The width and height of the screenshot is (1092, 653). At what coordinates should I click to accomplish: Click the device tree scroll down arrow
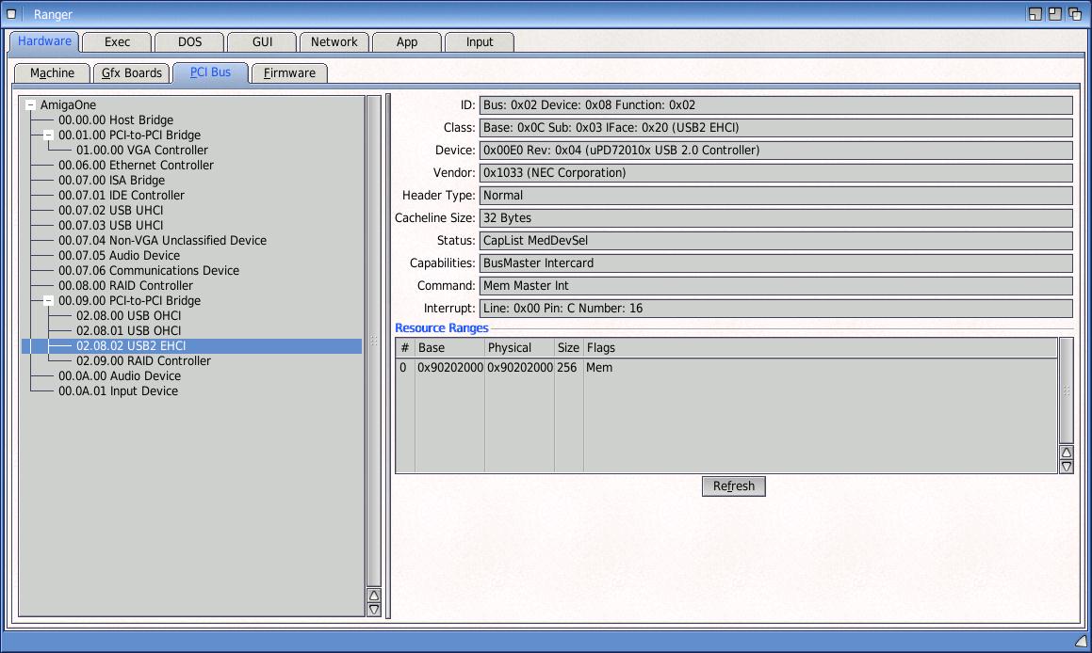(374, 610)
